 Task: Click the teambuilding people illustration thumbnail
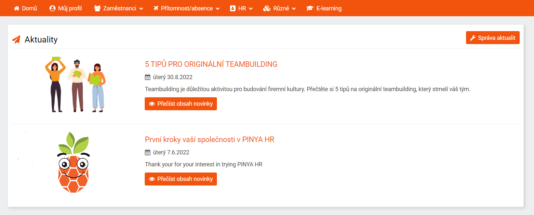pos(75,85)
